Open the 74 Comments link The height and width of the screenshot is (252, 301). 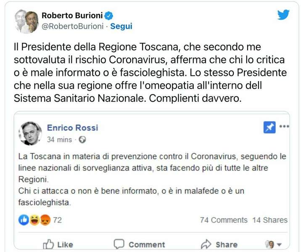point(224,220)
